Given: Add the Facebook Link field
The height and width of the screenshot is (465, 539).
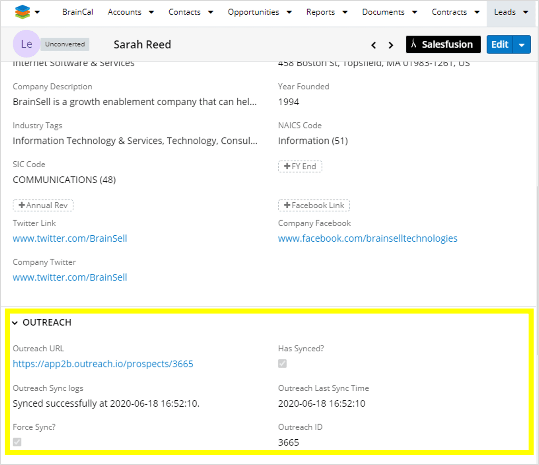Looking at the screenshot, I should [x=314, y=205].
